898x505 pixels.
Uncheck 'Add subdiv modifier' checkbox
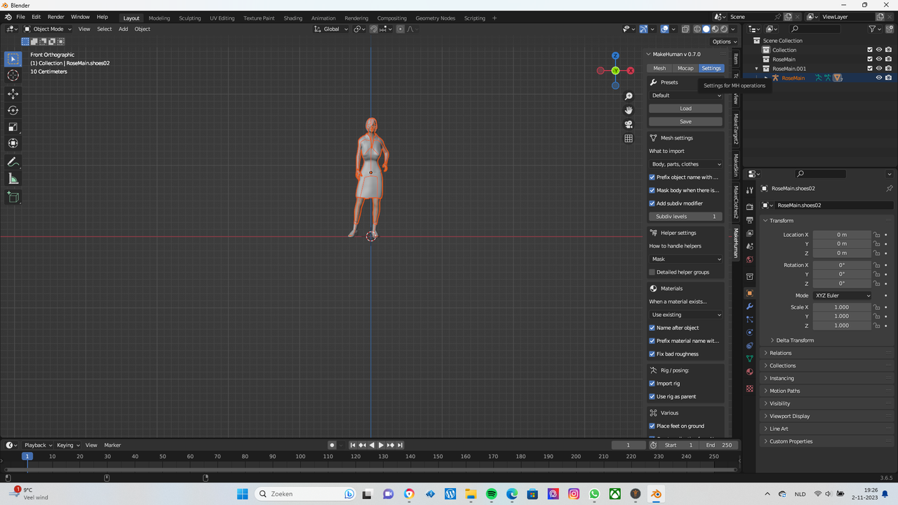[652, 203]
